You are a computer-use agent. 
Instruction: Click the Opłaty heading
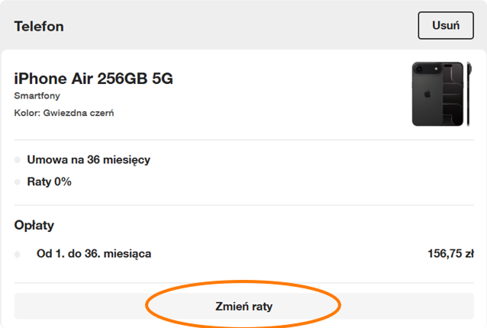[34, 226]
